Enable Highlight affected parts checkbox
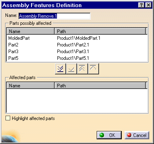 click(8, 118)
